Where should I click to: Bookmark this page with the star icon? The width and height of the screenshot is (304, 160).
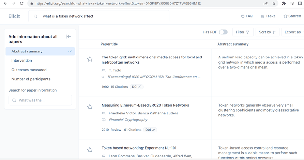(274, 3)
